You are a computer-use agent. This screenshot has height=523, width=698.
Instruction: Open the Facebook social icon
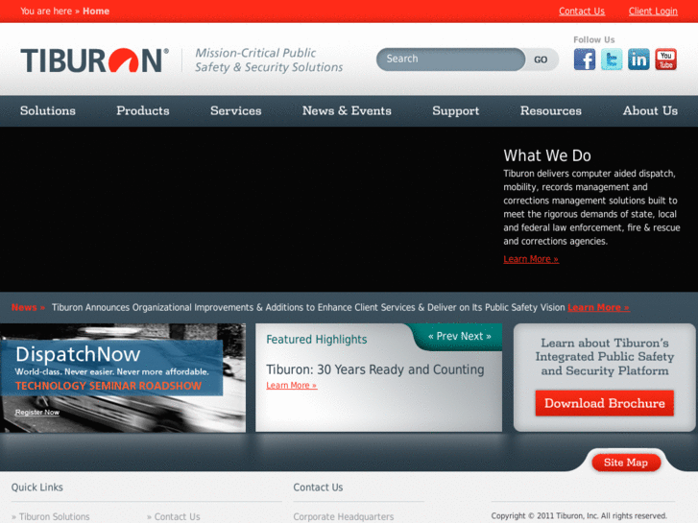pos(585,59)
